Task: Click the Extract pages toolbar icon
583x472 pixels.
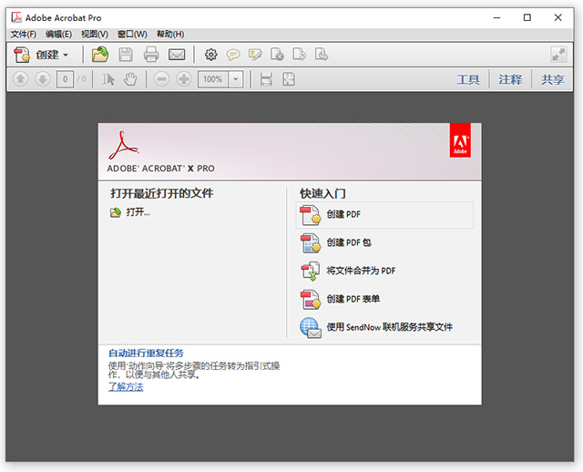Action: click(x=322, y=55)
